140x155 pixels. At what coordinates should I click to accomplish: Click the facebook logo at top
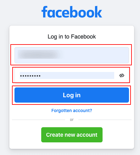(72, 12)
